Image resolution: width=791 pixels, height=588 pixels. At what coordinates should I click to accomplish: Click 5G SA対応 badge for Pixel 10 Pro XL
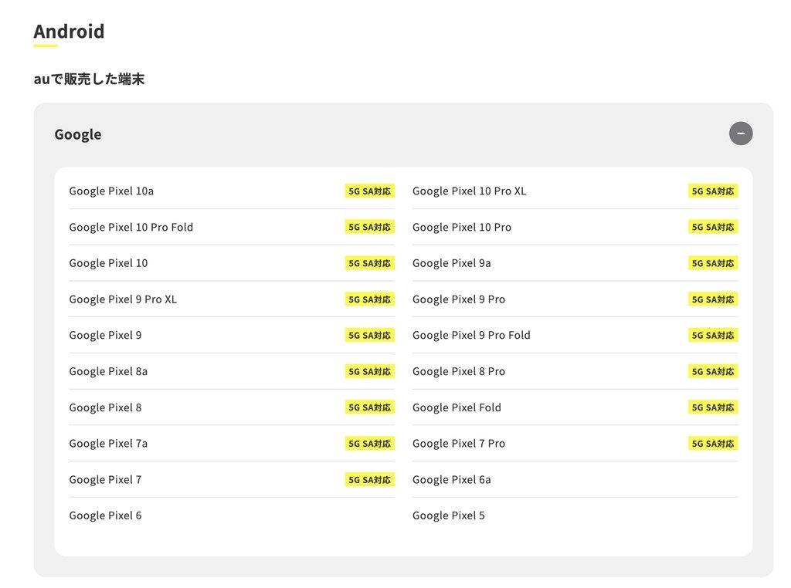coord(713,191)
